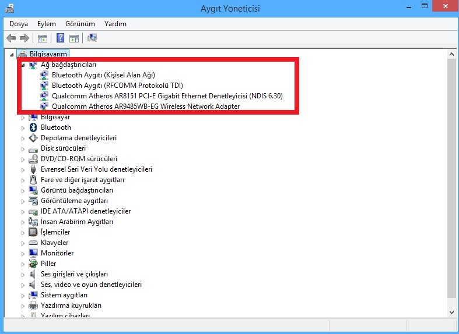Select IDE ATA/ATAPI denetleyiciler row
This screenshot has height=334, width=459.
[86, 211]
